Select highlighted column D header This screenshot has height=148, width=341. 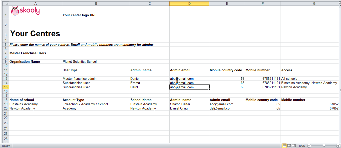click(x=189, y=3)
